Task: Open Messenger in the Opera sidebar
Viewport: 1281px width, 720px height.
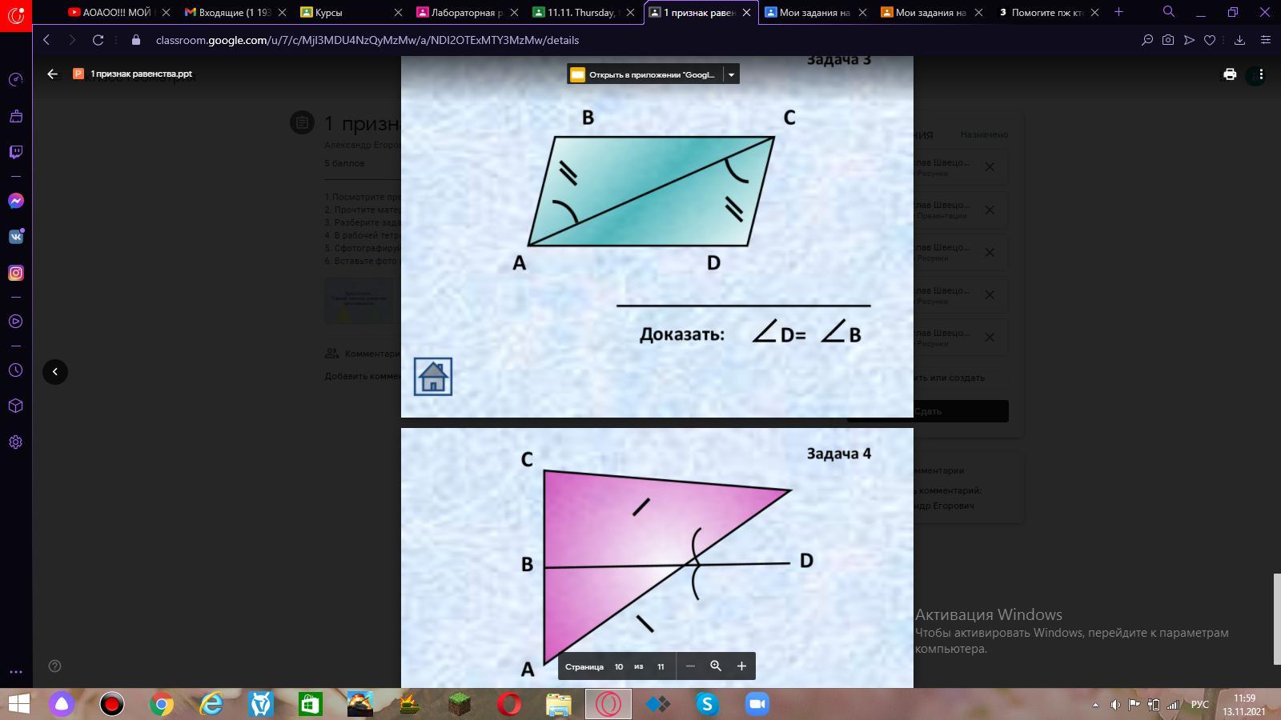Action: [x=15, y=201]
